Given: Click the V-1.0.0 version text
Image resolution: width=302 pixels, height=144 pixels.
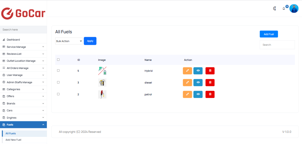Looking at the screenshot, I should pyautogui.click(x=287, y=132).
